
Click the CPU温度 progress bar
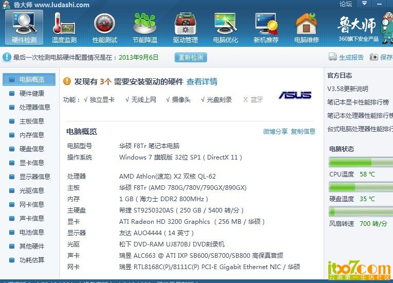361,162
